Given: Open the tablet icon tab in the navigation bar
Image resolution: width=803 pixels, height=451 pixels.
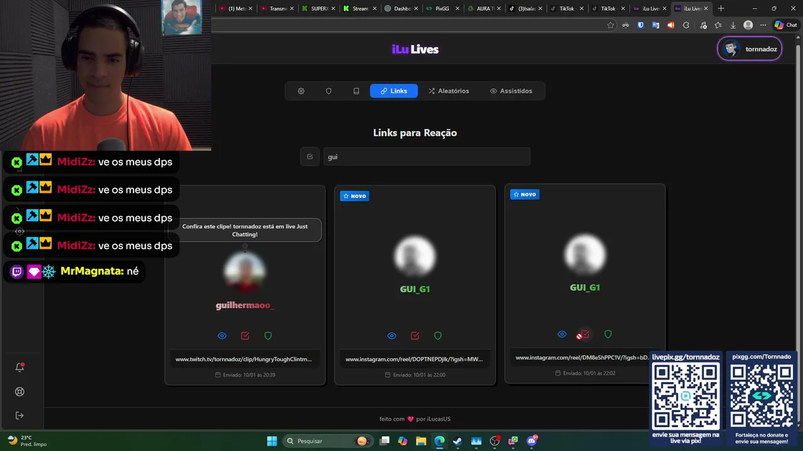Looking at the screenshot, I should pyautogui.click(x=356, y=91).
